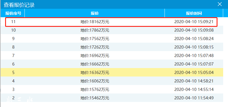Viewport: 228px width, 107px height.
Task: Select the 地价:17262万元 price cell
Action: coord(95,47)
